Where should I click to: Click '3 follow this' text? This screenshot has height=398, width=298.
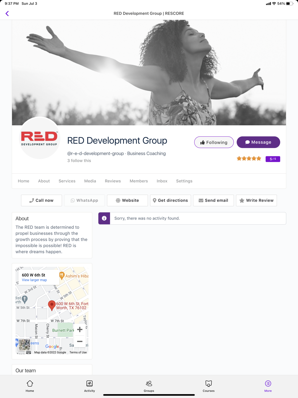[x=79, y=161]
